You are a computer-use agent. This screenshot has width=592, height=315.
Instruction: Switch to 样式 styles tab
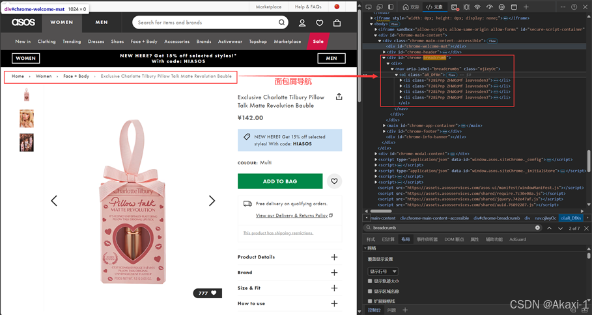tap(371, 240)
